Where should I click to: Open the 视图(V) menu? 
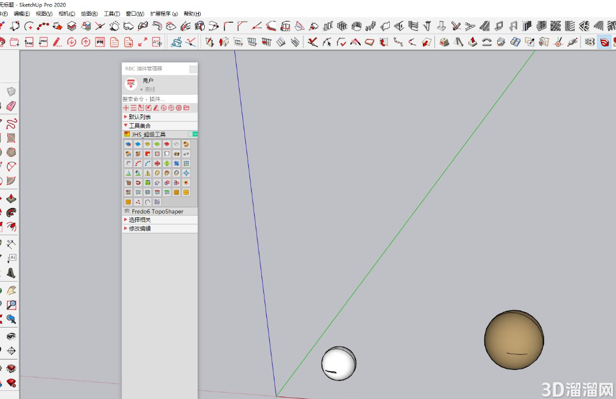pyautogui.click(x=44, y=14)
